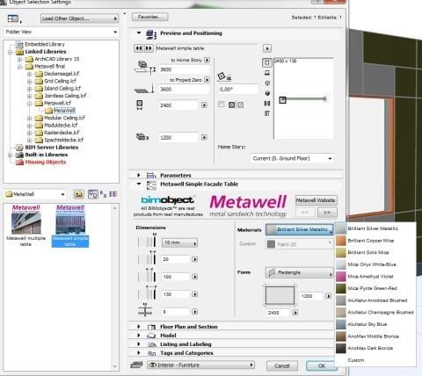Viewport: 422px width, 376px height.
Task: Open the 10 mm thickness dropdown
Action: coord(179,242)
